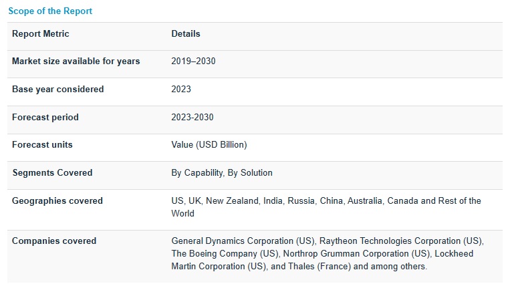
Task: Select the 'Companies covered' row label
Action: [x=54, y=241]
